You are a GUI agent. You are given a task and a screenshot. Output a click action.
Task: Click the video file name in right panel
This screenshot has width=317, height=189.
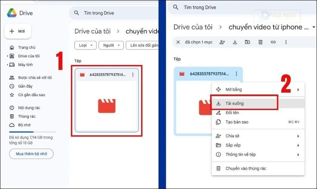click(x=209, y=74)
